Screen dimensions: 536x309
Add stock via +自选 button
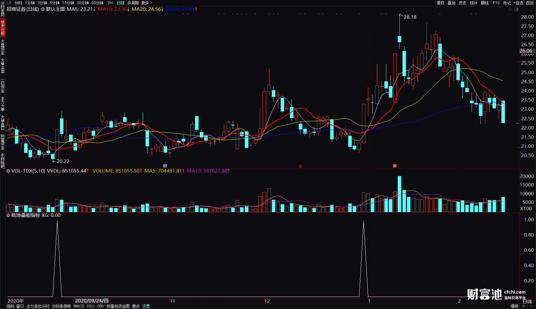tap(518, 3)
